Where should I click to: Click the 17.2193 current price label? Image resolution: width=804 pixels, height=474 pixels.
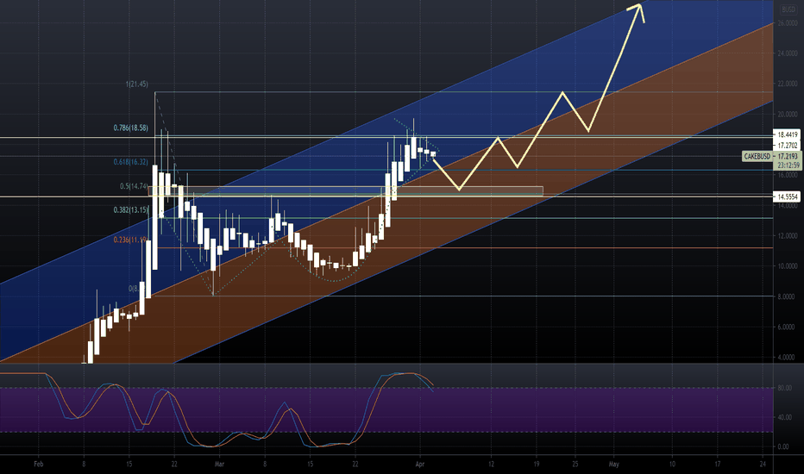click(788, 156)
